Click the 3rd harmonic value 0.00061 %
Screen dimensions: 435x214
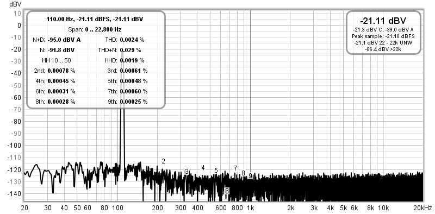pos(134,71)
